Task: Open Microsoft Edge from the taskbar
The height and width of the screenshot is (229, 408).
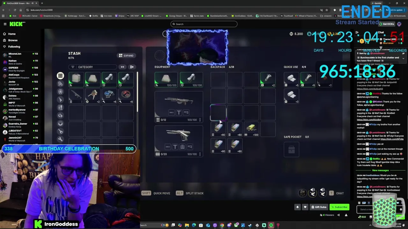Action: tap(194, 225)
